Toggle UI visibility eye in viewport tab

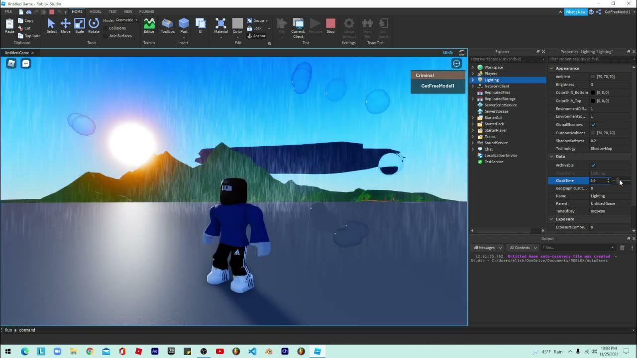pyautogui.click(x=448, y=53)
